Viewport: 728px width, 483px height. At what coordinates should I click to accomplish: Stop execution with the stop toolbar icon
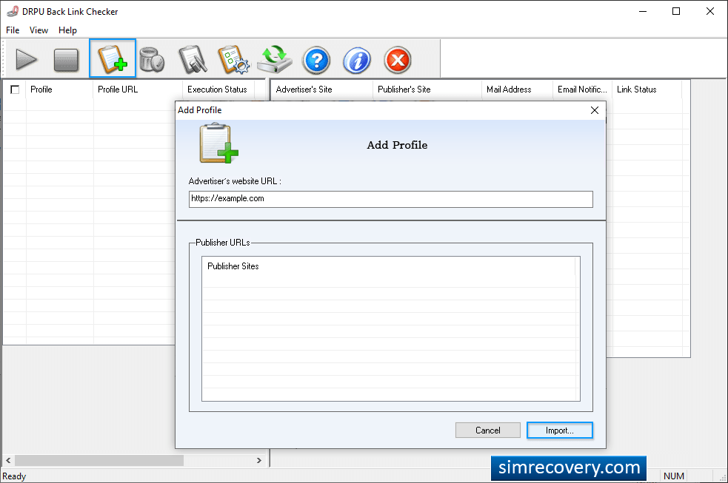tap(66, 60)
